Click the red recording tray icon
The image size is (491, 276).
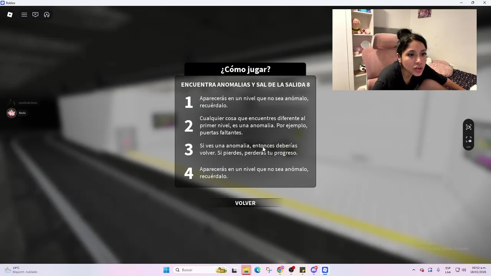coord(422,270)
